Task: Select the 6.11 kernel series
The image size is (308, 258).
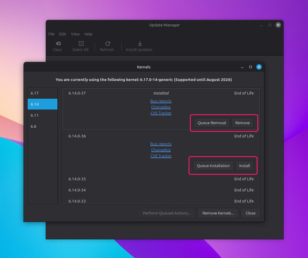Action: pyautogui.click(x=42, y=115)
